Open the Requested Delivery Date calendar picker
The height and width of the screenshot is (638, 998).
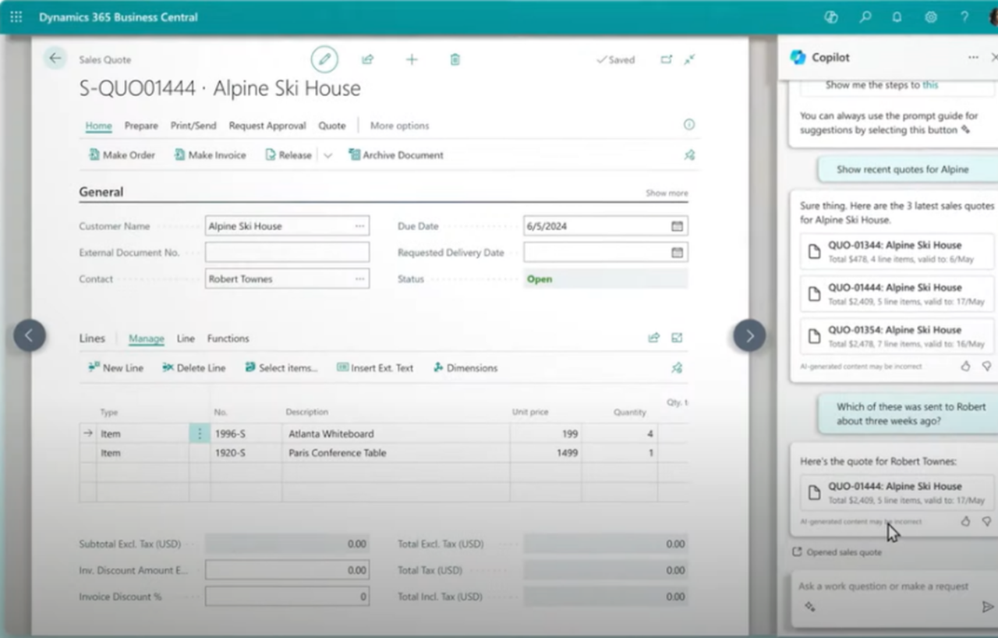coord(678,253)
